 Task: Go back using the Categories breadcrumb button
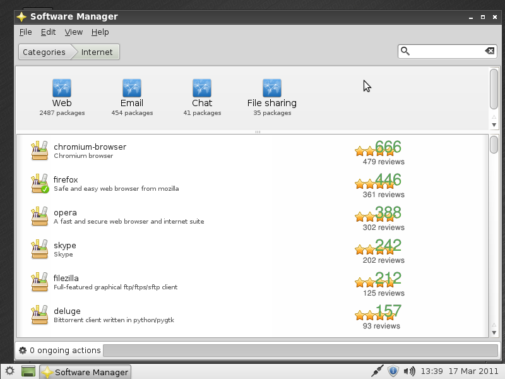tap(44, 52)
